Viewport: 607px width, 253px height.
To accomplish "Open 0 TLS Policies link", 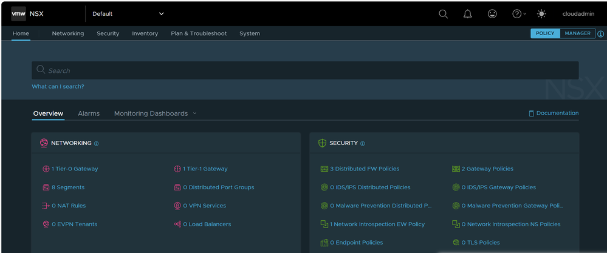I will pos(481,243).
